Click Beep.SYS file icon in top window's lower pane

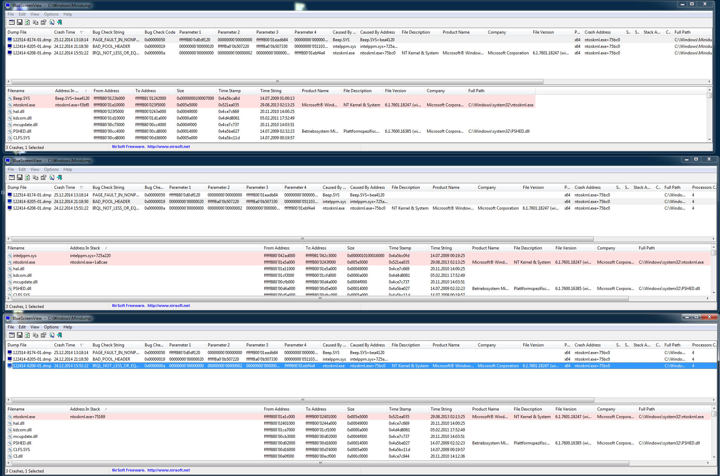(x=10, y=98)
